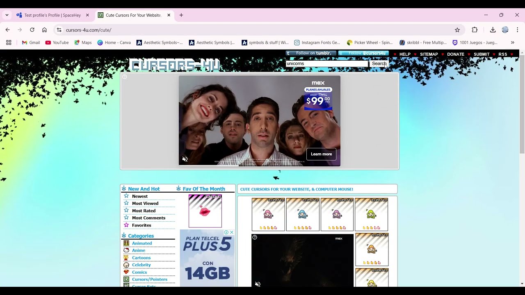Open lips favorite cursor thumbnail

tap(205, 211)
